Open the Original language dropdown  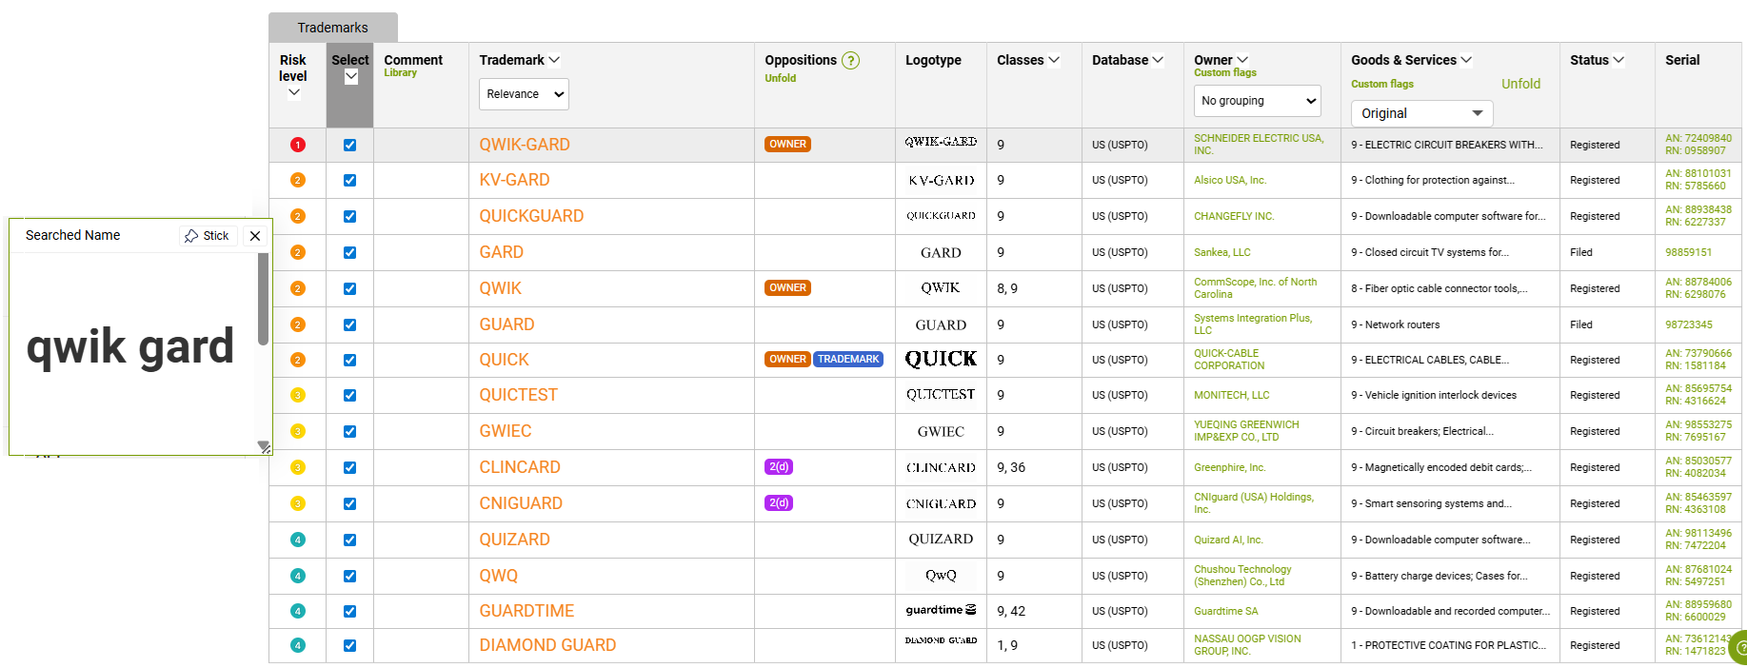click(x=1421, y=113)
